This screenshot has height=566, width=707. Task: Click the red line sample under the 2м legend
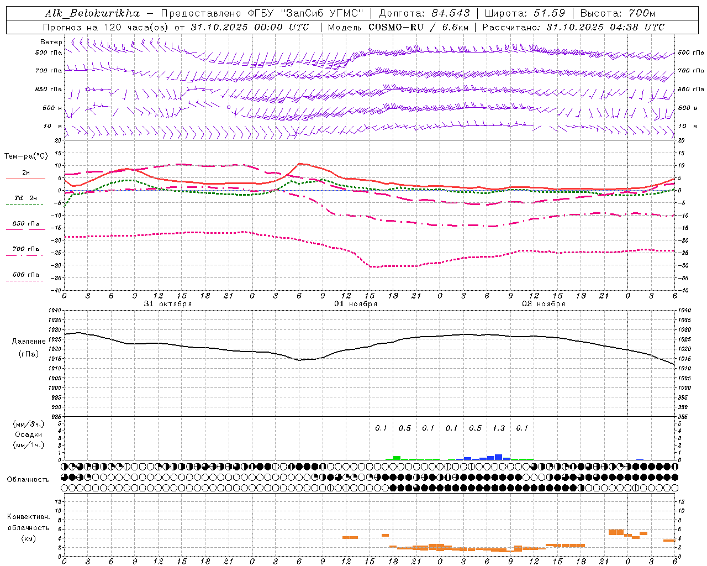coord(25,179)
